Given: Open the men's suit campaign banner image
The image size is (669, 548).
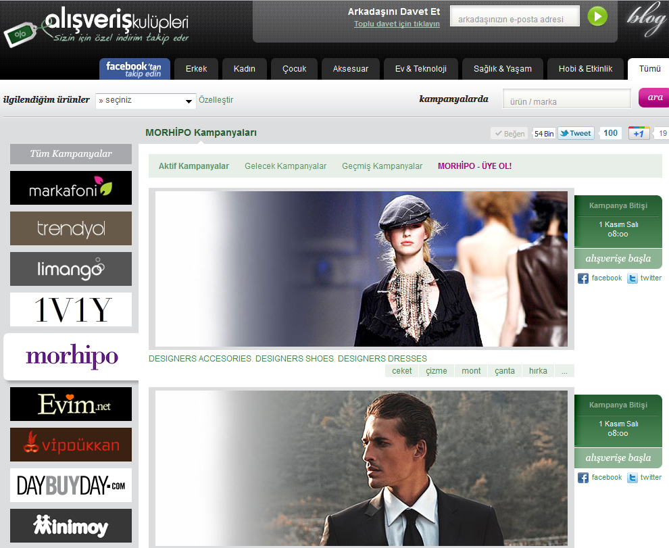Looking at the screenshot, I should tap(362, 468).
